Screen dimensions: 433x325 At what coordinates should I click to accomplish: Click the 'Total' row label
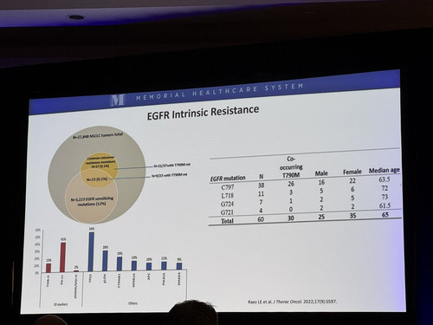[227, 221]
